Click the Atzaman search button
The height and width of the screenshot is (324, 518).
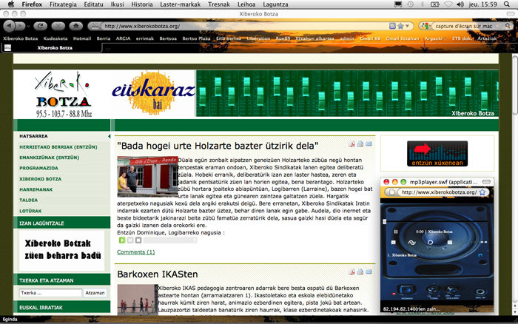(95, 293)
